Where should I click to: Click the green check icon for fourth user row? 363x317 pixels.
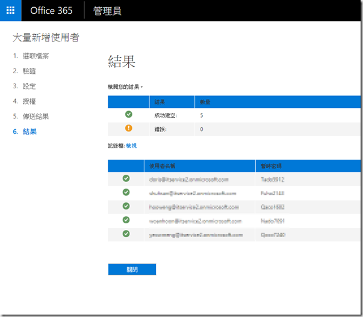tap(126, 220)
